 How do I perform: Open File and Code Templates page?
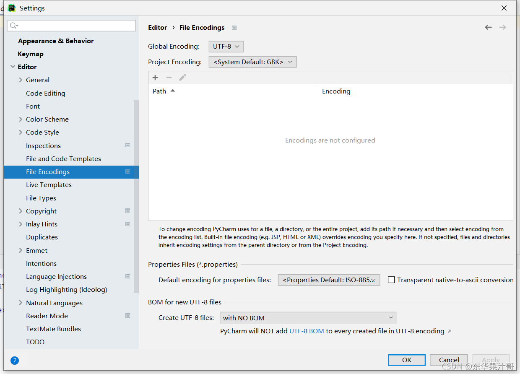click(63, 158)
